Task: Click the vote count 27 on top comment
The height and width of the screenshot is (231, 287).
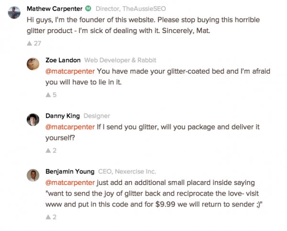Action: pyautogui.click(x=37, y=44)
